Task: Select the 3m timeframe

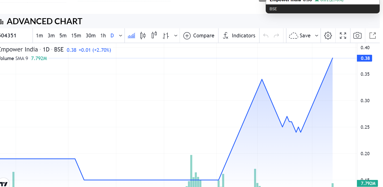Action: coord(51,36)
